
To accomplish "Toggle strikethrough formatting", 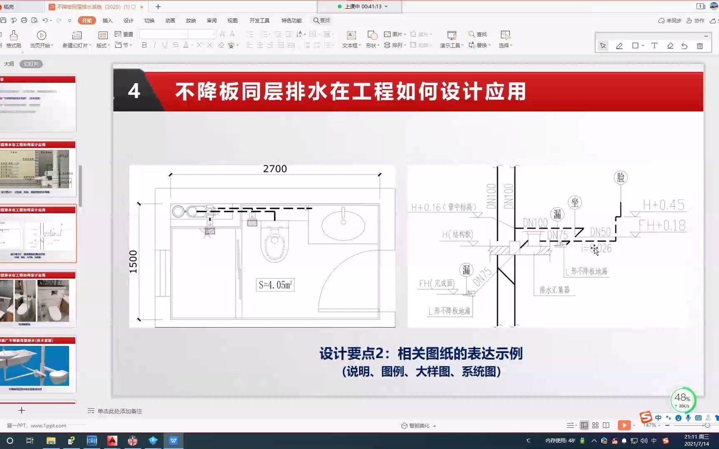I will [x=175, y=45].
